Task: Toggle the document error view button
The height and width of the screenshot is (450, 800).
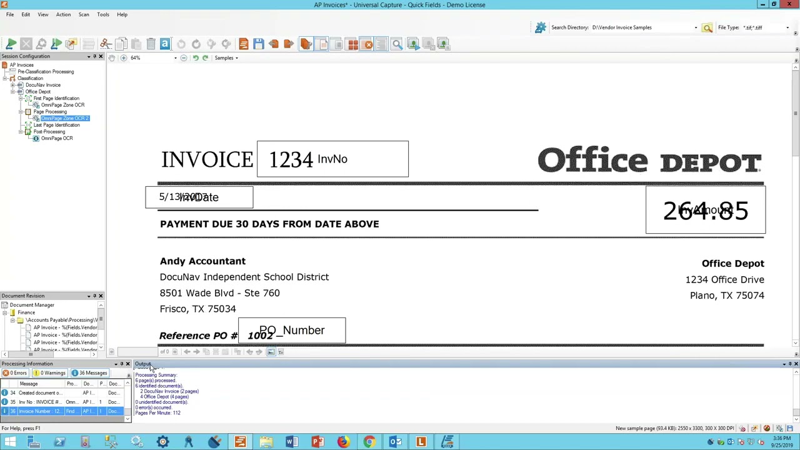Action: coord(367,44)
